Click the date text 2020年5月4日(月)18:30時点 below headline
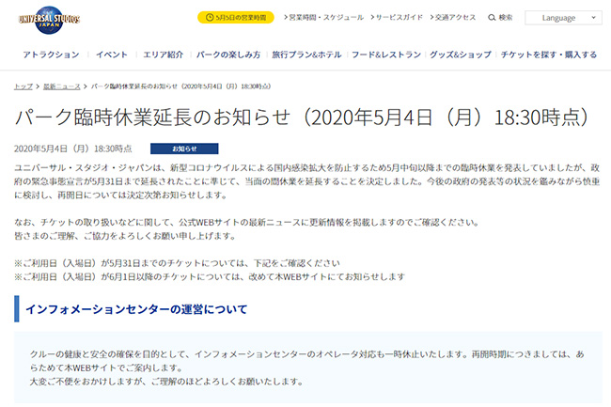This screenshot has width=611, height=407. [73, 149]
